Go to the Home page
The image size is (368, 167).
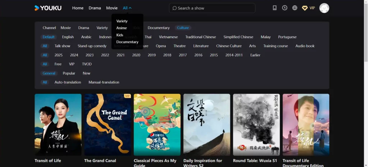click(78, 8)
